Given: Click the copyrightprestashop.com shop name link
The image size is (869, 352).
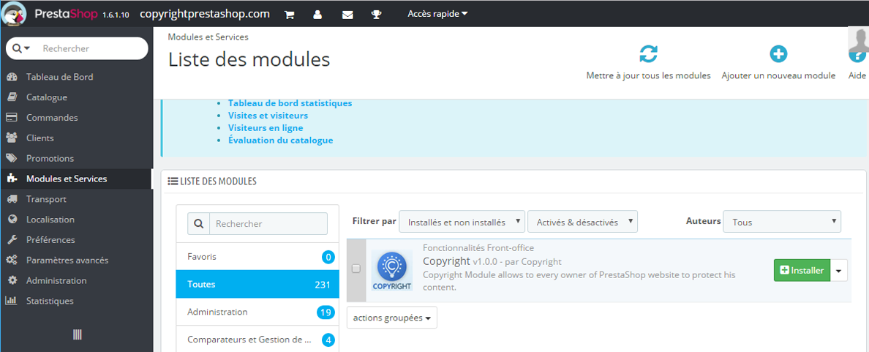Looking at the screenshot, I should pos(205,14).
